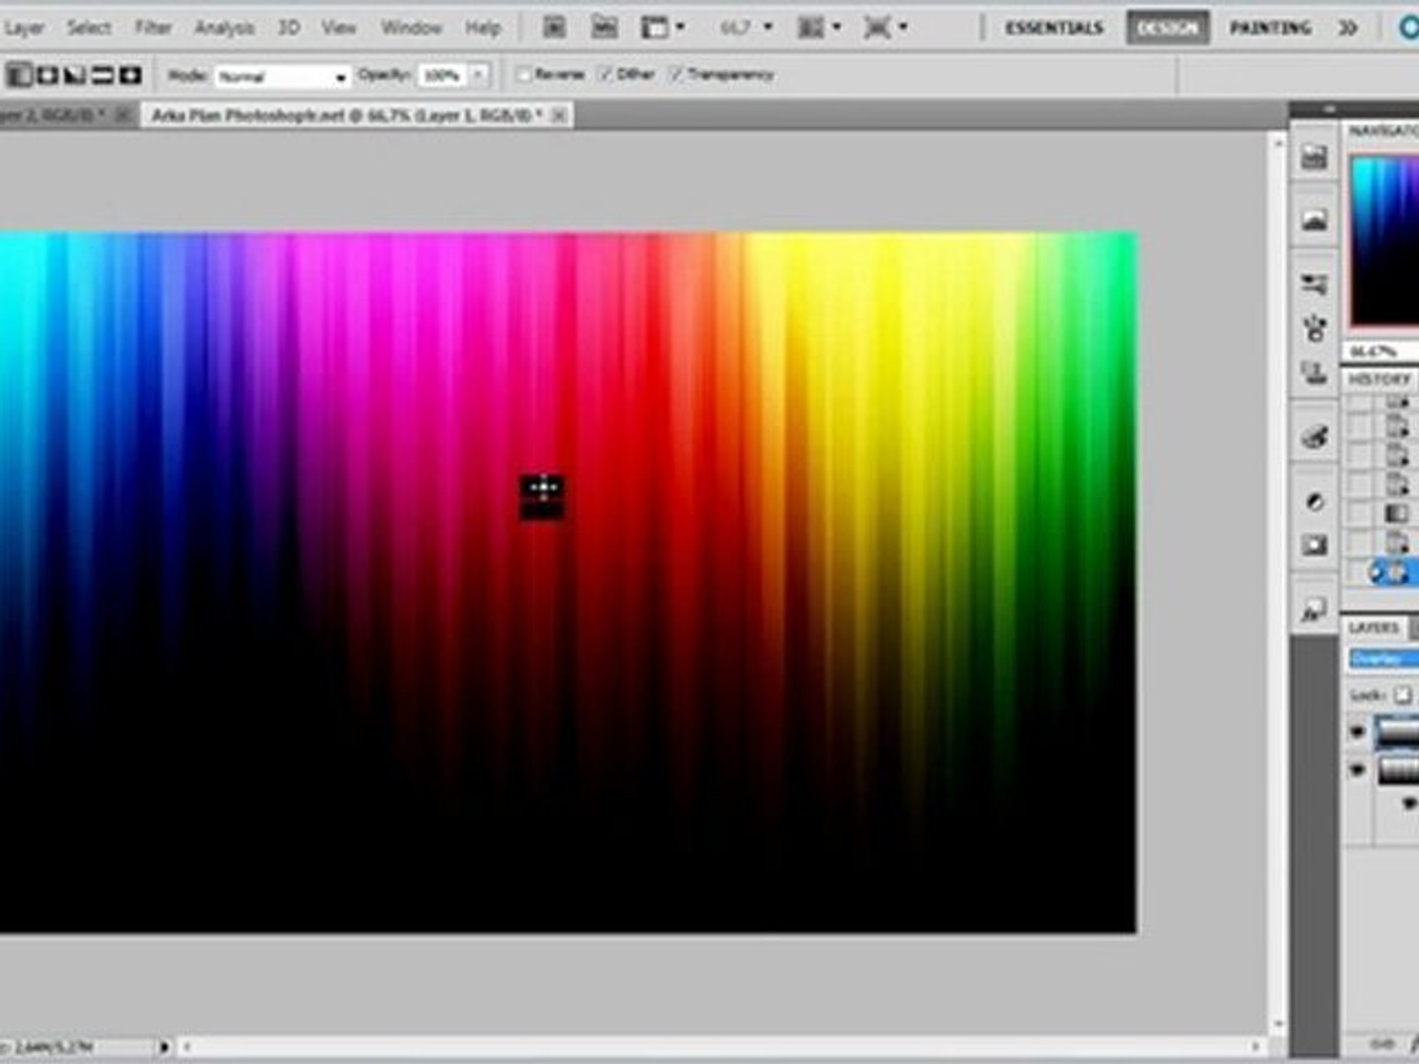Image resolution: width=1419 pixels, height=1064 pixels.
Task: Open the Masks panel icon
Action: [x=1314, y=545]
